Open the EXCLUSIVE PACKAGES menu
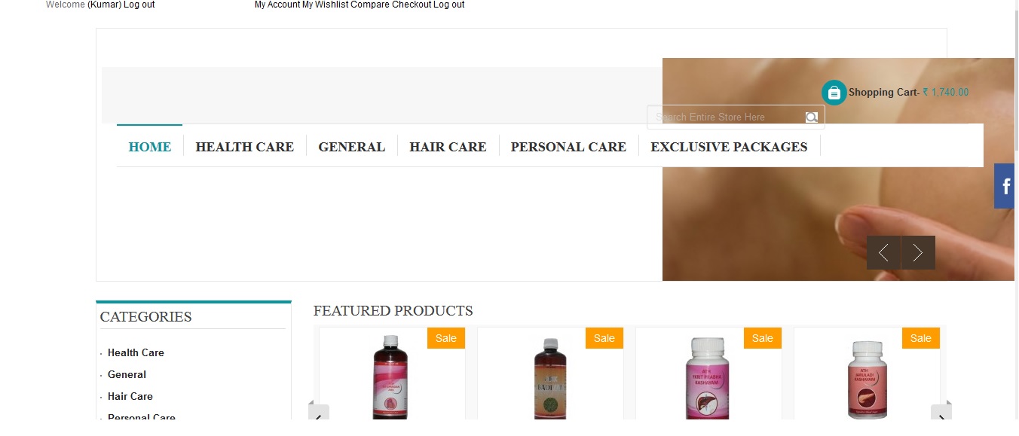The height and width of the screenshot is (436, 1019). click(729, 147)
